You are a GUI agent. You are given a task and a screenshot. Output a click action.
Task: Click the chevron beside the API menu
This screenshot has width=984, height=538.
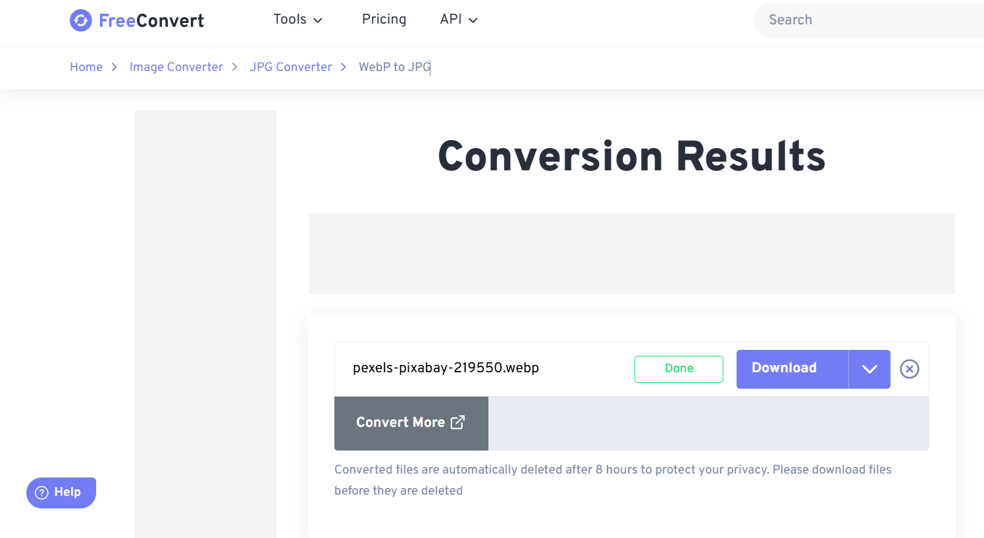pyautogui.click(x=473, y=20)
